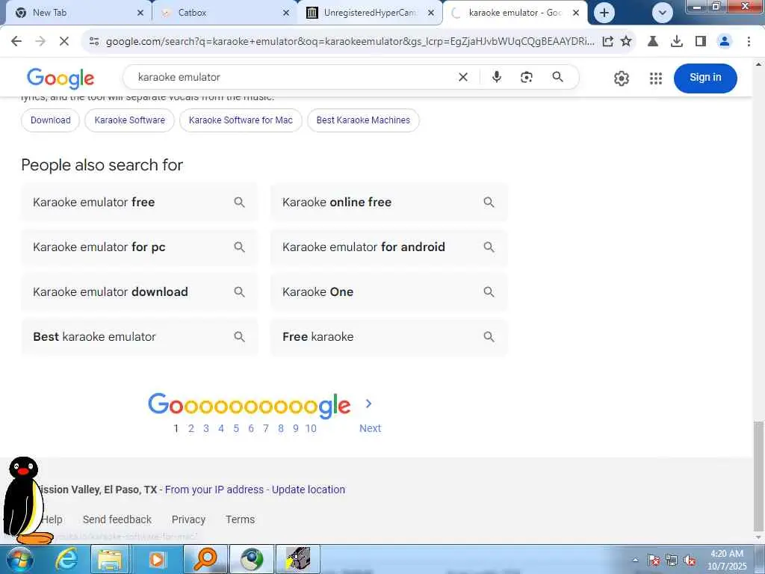Go to results page 7
This screenshot has height=574, width=765.
(x=266, y=428)
